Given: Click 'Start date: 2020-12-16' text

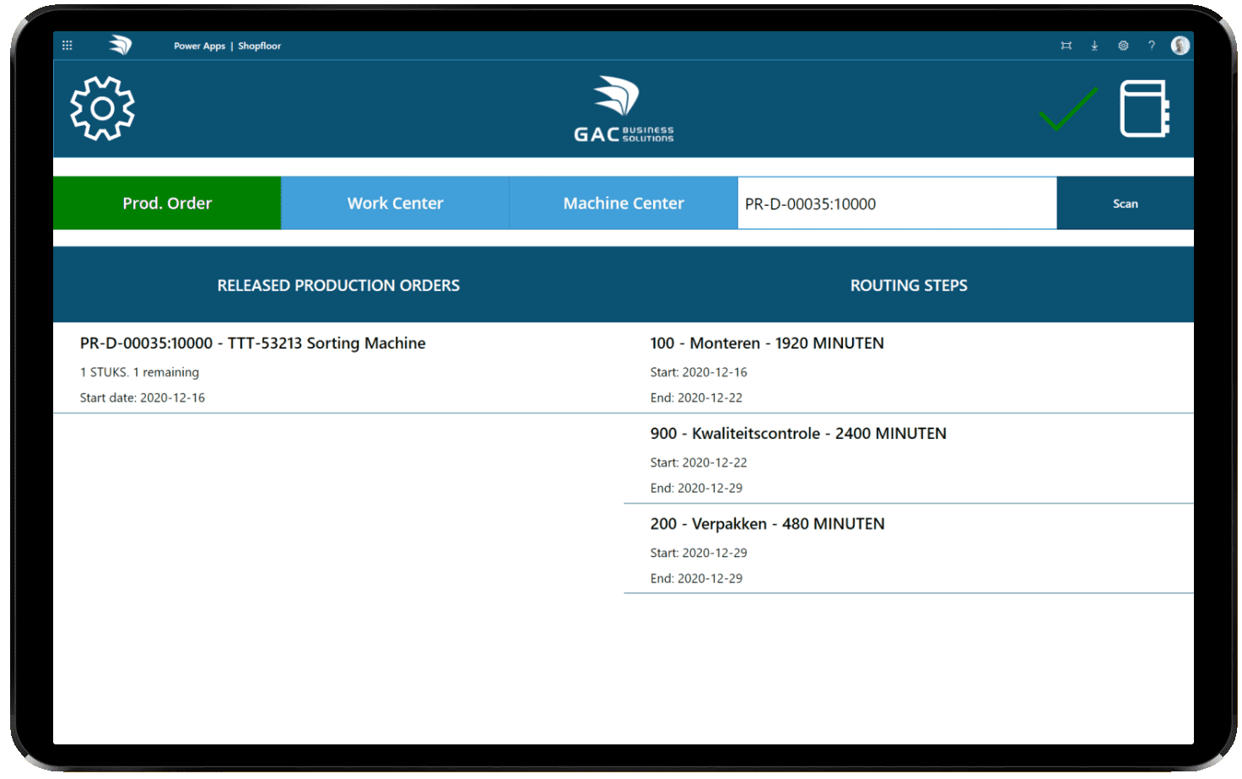Looking at the screenshot, I should click(143, 398).
